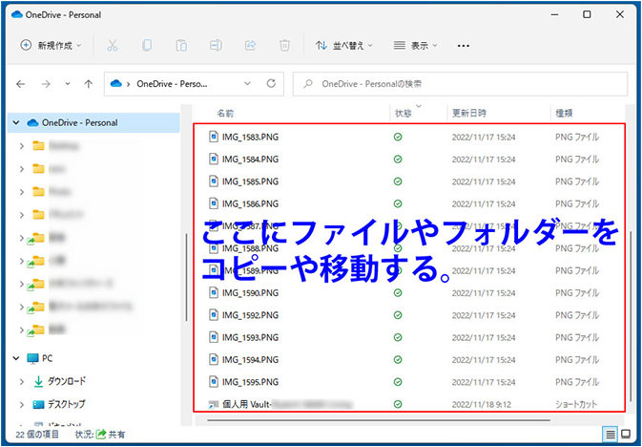Click the vertical scrollbar of file list
This screenshot has width=642, height=447.
(631, 316)
